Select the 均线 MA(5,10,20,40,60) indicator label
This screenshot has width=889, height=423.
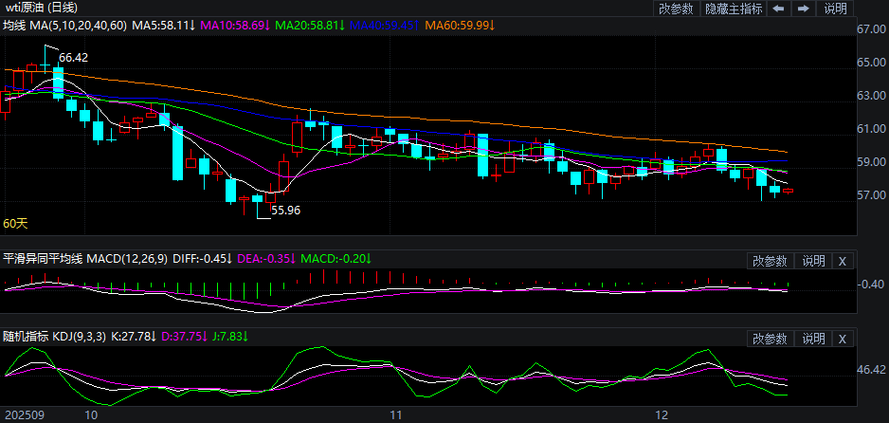pos(63,26)
